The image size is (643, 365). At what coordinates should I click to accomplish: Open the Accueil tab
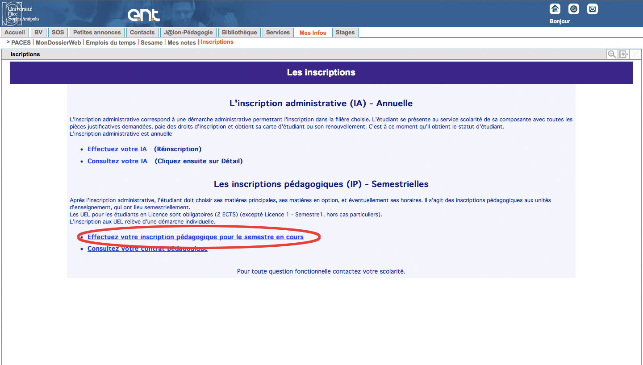click(15, 33)
